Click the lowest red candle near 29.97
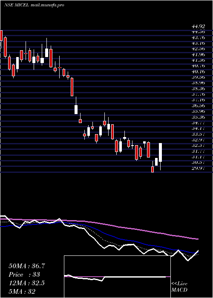Viewport: 213px width, 298px height. pos(153,169)
